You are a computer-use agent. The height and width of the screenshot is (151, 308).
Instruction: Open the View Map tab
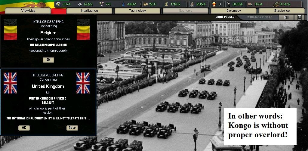coord(27,11)
